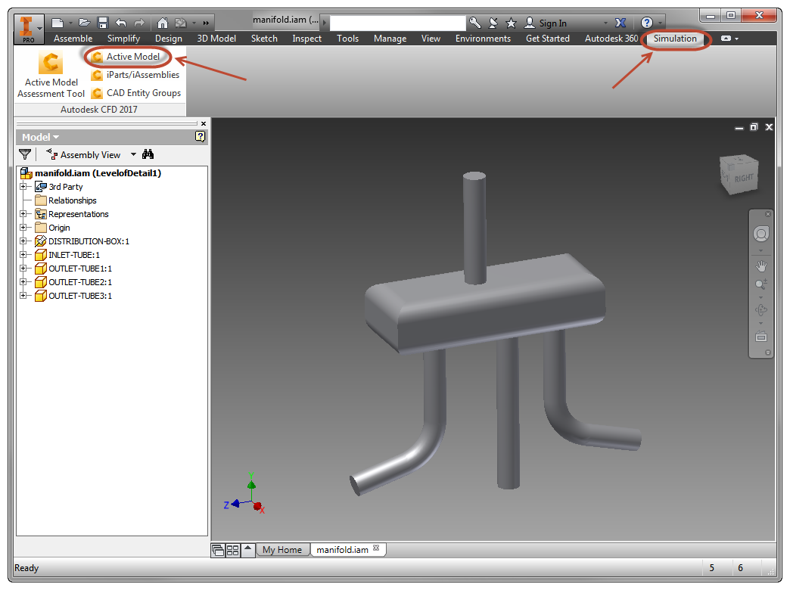Open the Get Started tab
The width and height of the screenshot is (790, 590).
point(548,39)
